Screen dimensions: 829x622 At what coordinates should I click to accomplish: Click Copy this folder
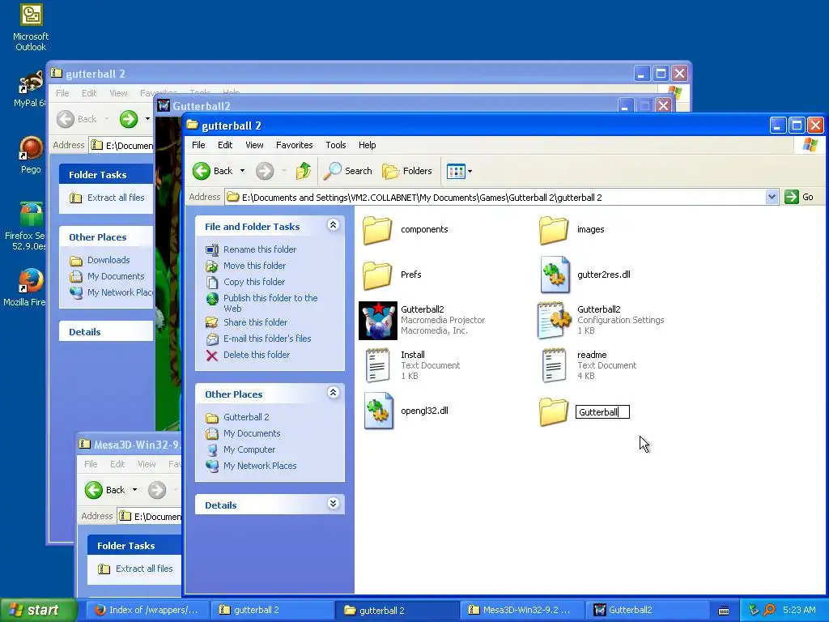coord(253,282)
